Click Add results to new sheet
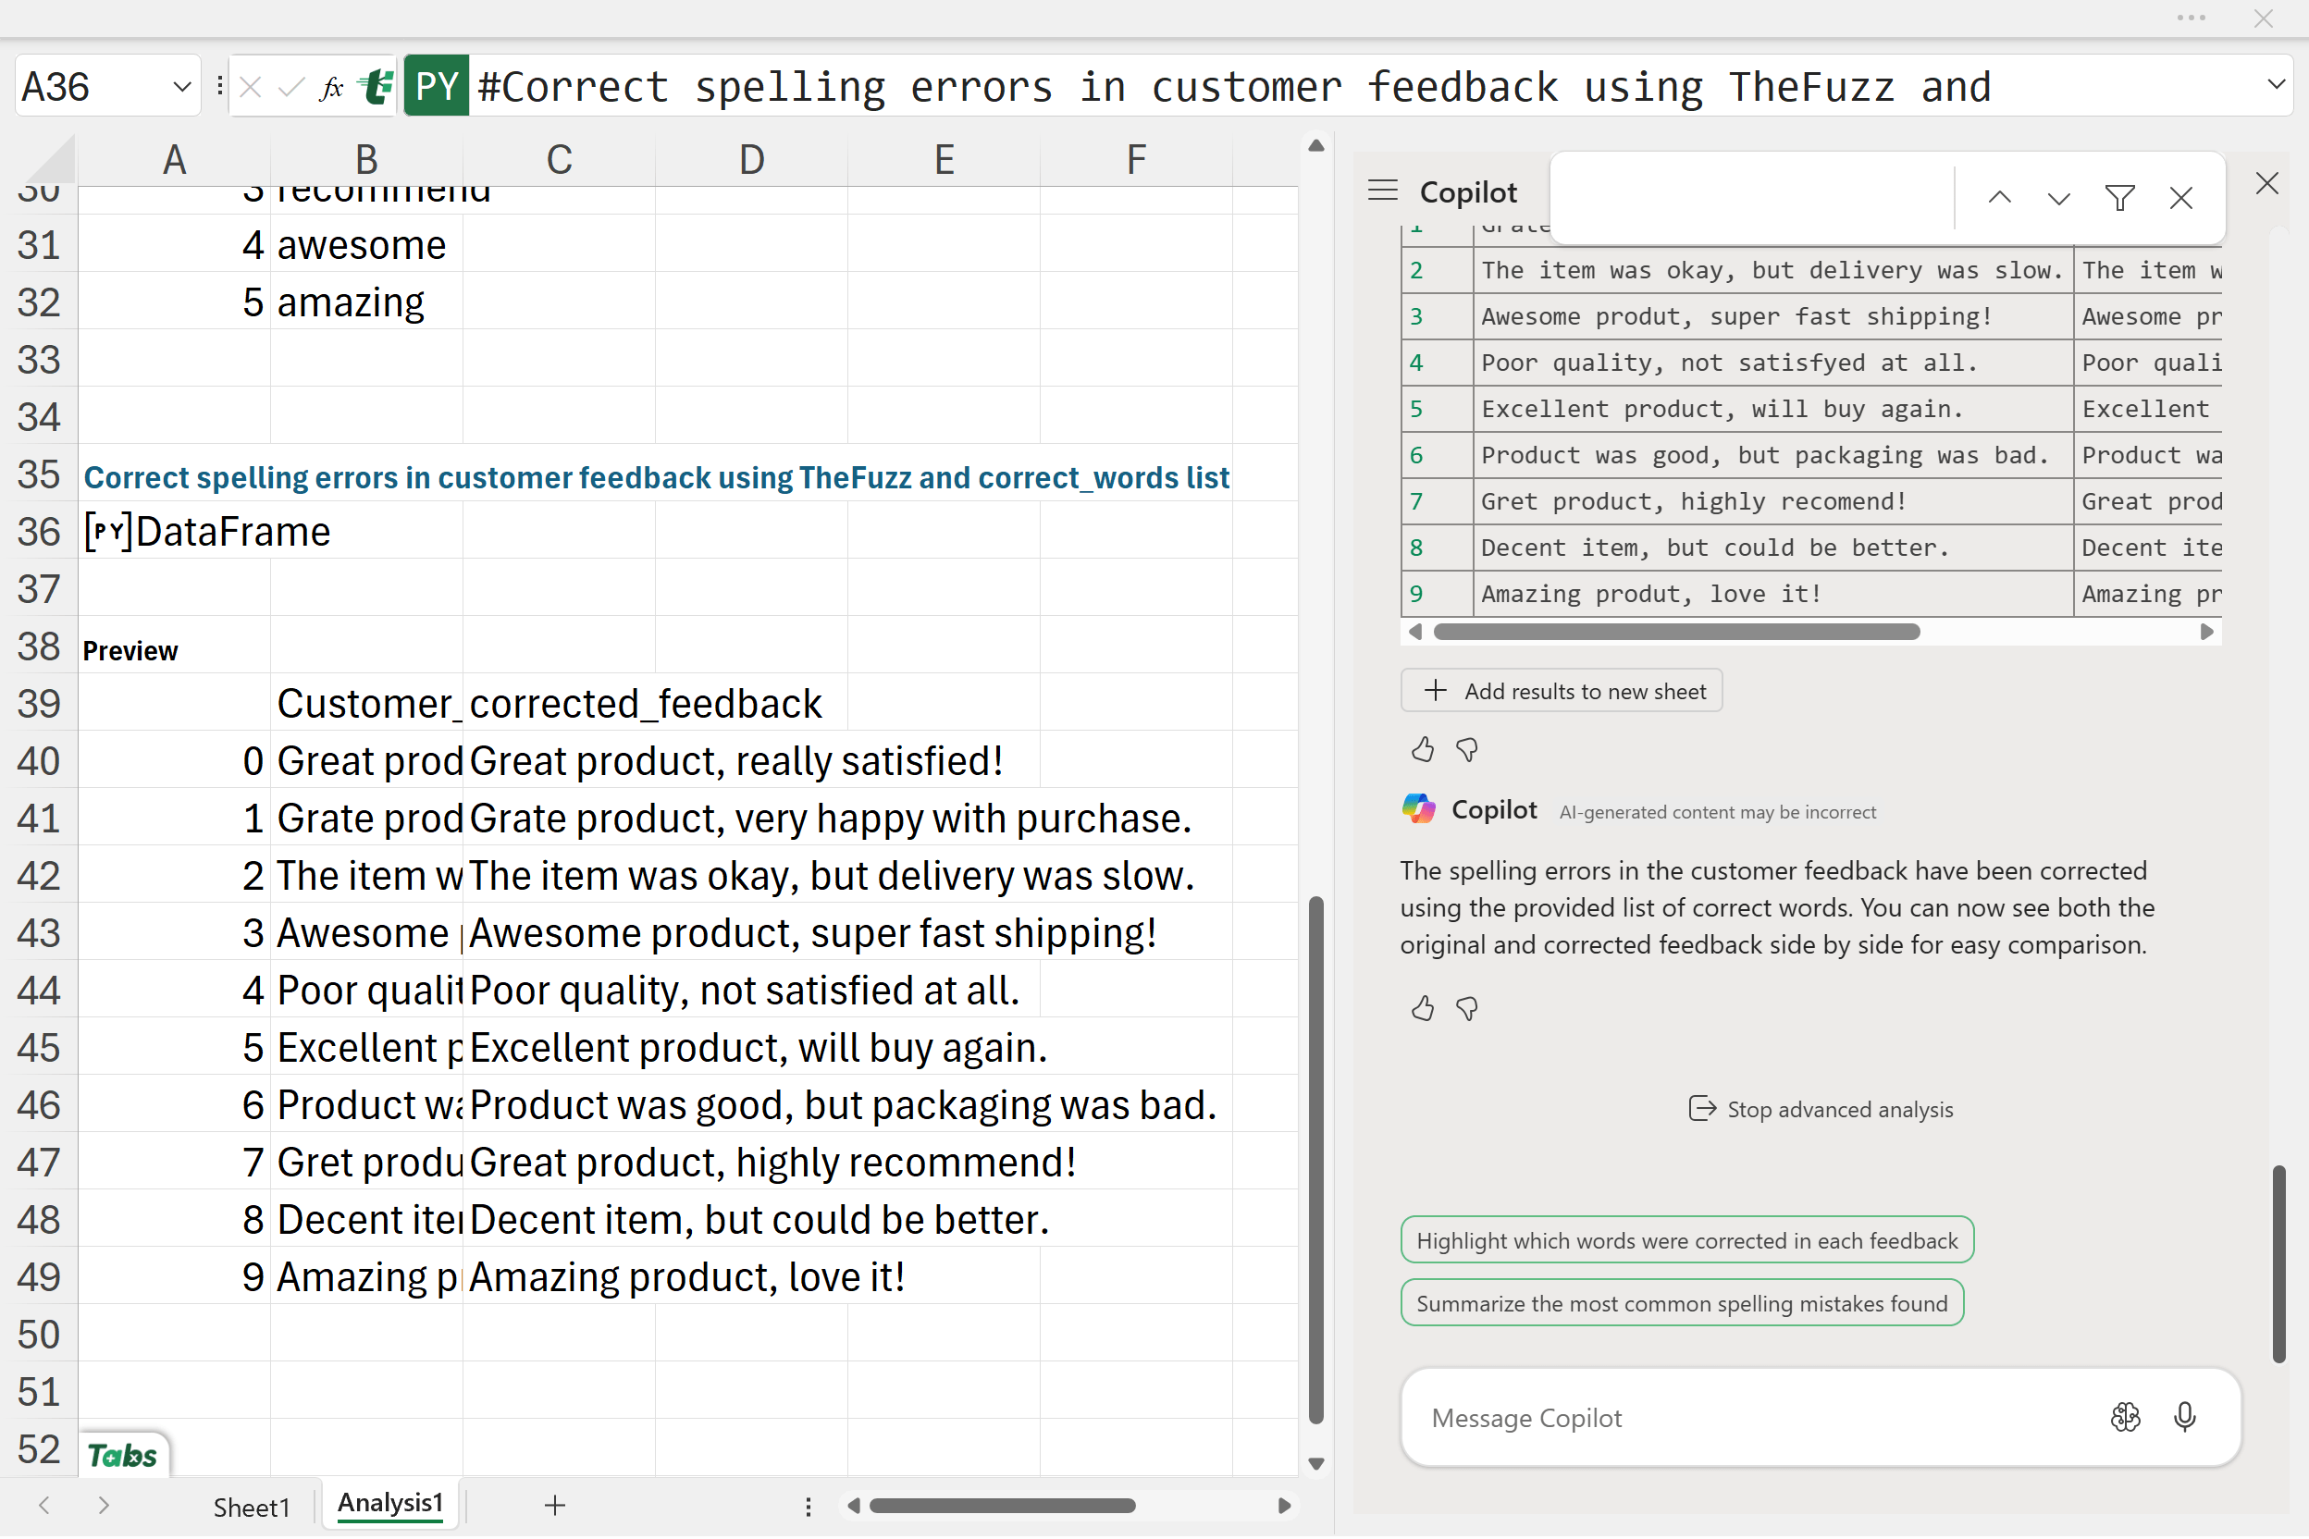The image size is (2309, 1539). click(1561, 691)
